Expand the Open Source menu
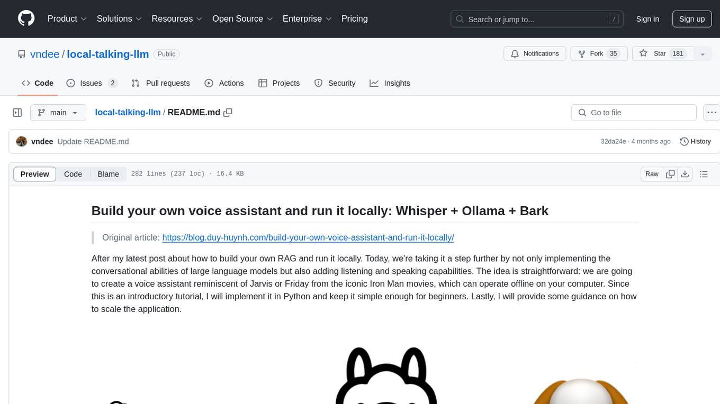This screenshot has height=404, width=720. click(x=242, y=19)
